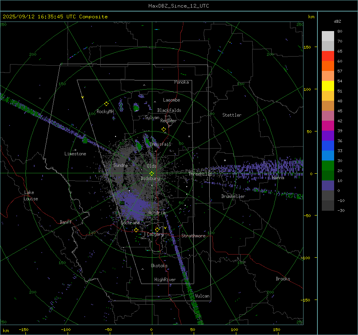
Task: Select the red 60-65 dBZ legend color
Action: [x=328, y=56]
